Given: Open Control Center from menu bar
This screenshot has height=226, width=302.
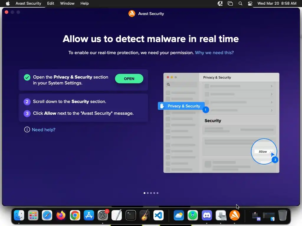Looking at the screenshot, I should point(250,3).
